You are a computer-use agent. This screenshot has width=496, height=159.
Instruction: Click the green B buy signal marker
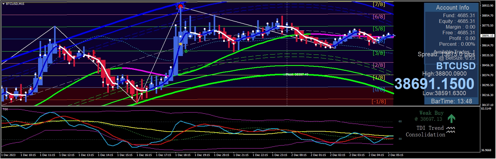(x=186, y=51)
